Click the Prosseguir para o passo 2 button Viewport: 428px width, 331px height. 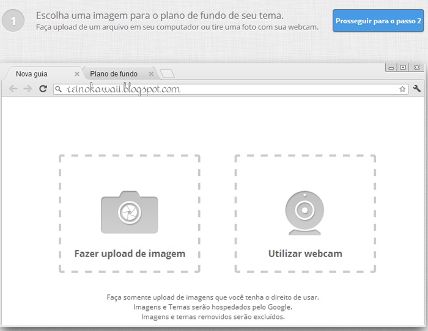[x=378, y=21]
